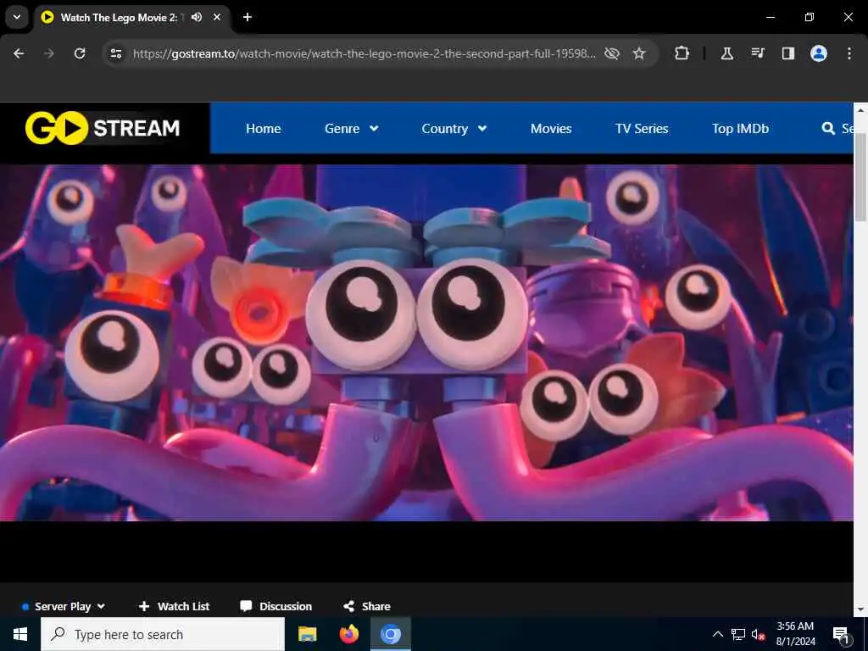Open the Top IMDb page
Image resolution: width=868 pixels, height=651 pixels.
tap(740, 129)
